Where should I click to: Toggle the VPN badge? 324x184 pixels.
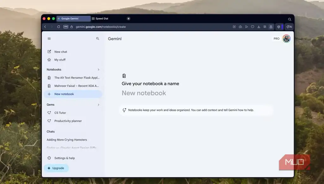[66, 27]
